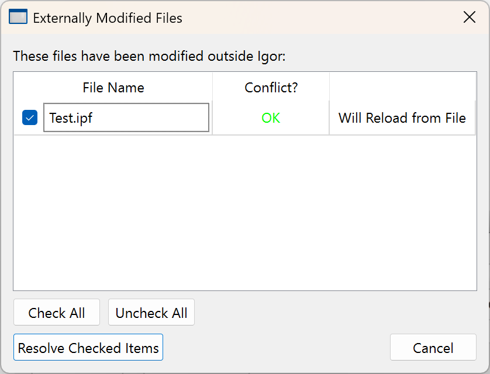Resolve the checked items
The image size is (490, 374).
coord(88,348)
